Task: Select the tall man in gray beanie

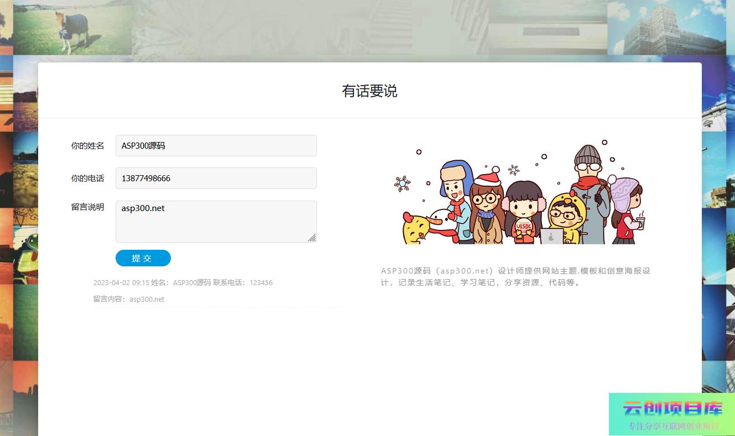Action: (x=589, y=188)
